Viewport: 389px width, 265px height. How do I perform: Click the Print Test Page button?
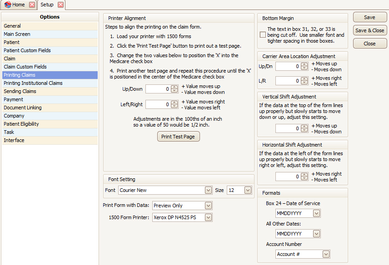coord(179,137)
